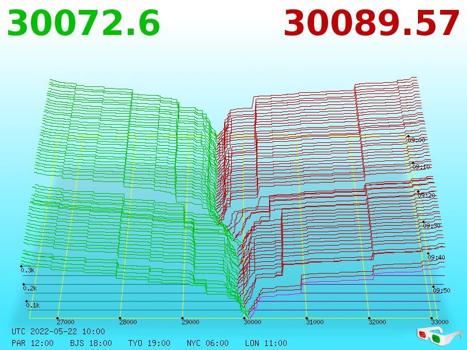Click the 30000 price axis label

[253, 322]
